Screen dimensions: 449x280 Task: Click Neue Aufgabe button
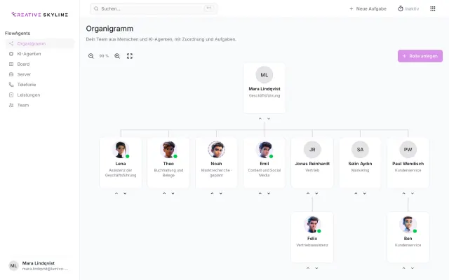point(368,9)
